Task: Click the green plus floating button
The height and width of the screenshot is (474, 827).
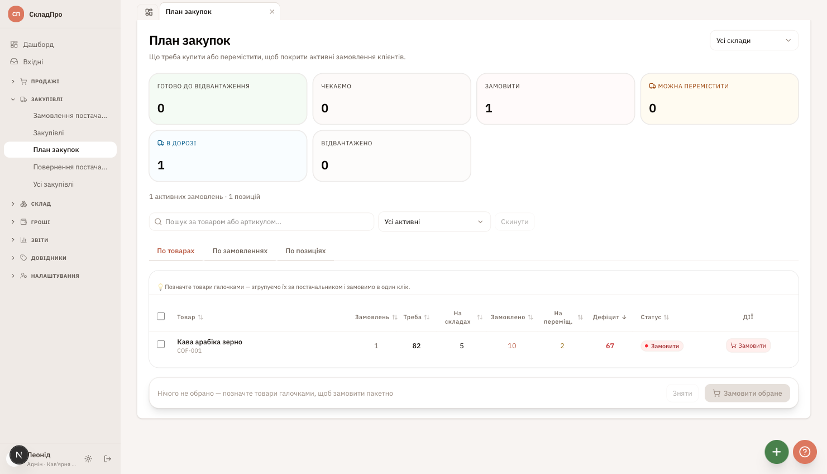Action: tap(776, 452)
